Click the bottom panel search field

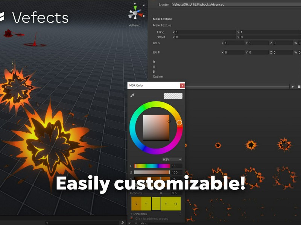pos(82,223)
